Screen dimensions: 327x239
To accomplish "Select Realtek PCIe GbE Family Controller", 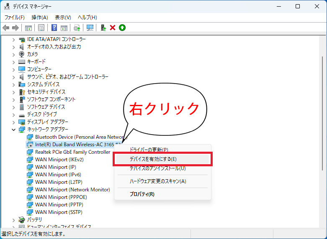I will click(x=72, y=152).
